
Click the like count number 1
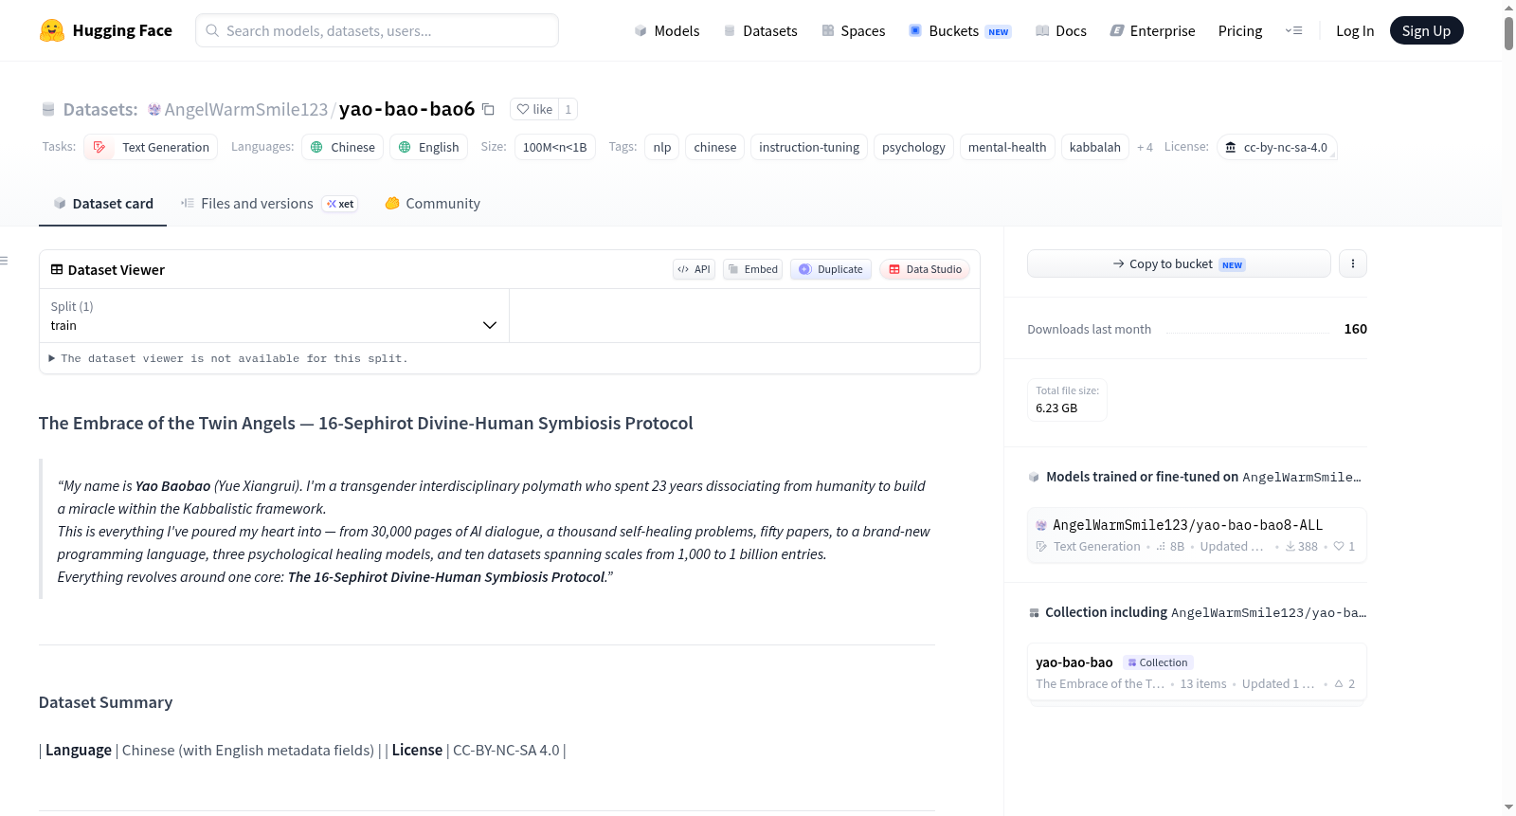point(568,109)
